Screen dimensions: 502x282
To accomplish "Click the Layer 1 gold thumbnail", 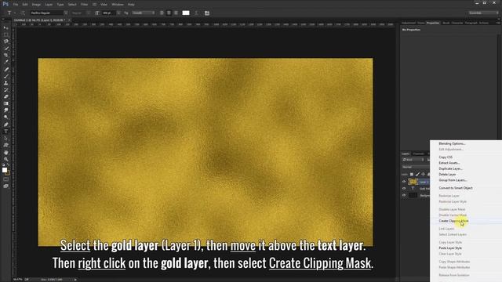I will tap(413, 182).
